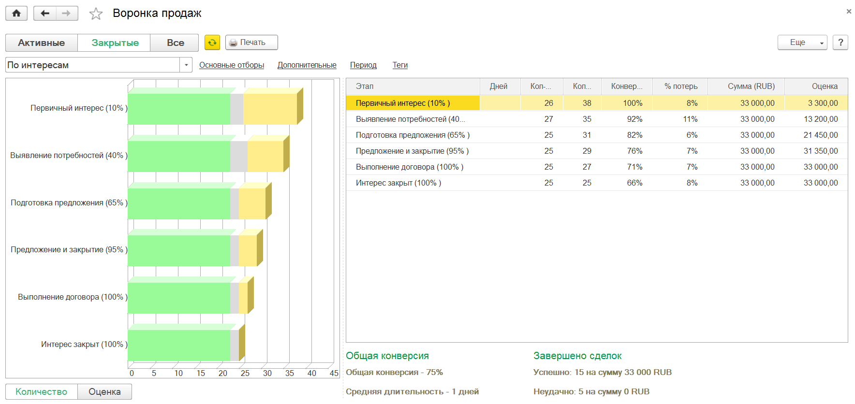This screenshot has width=855, height=404.
Task: Show Все deals filter
Action: click(175, 43)
